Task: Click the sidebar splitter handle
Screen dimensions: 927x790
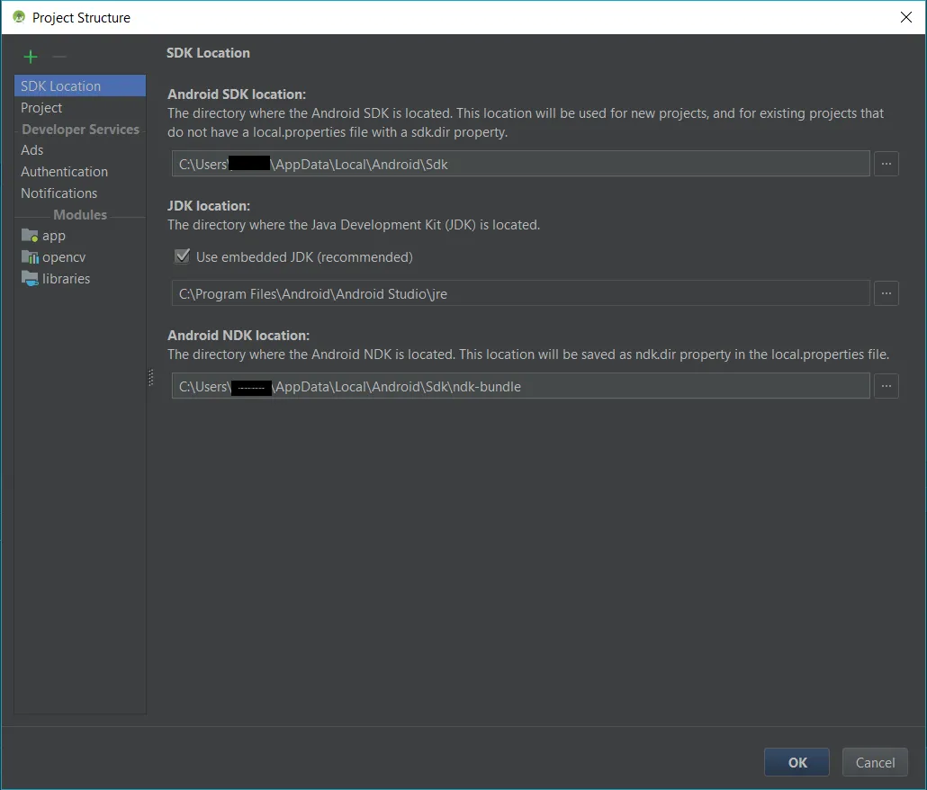Action: coord(151,377)
